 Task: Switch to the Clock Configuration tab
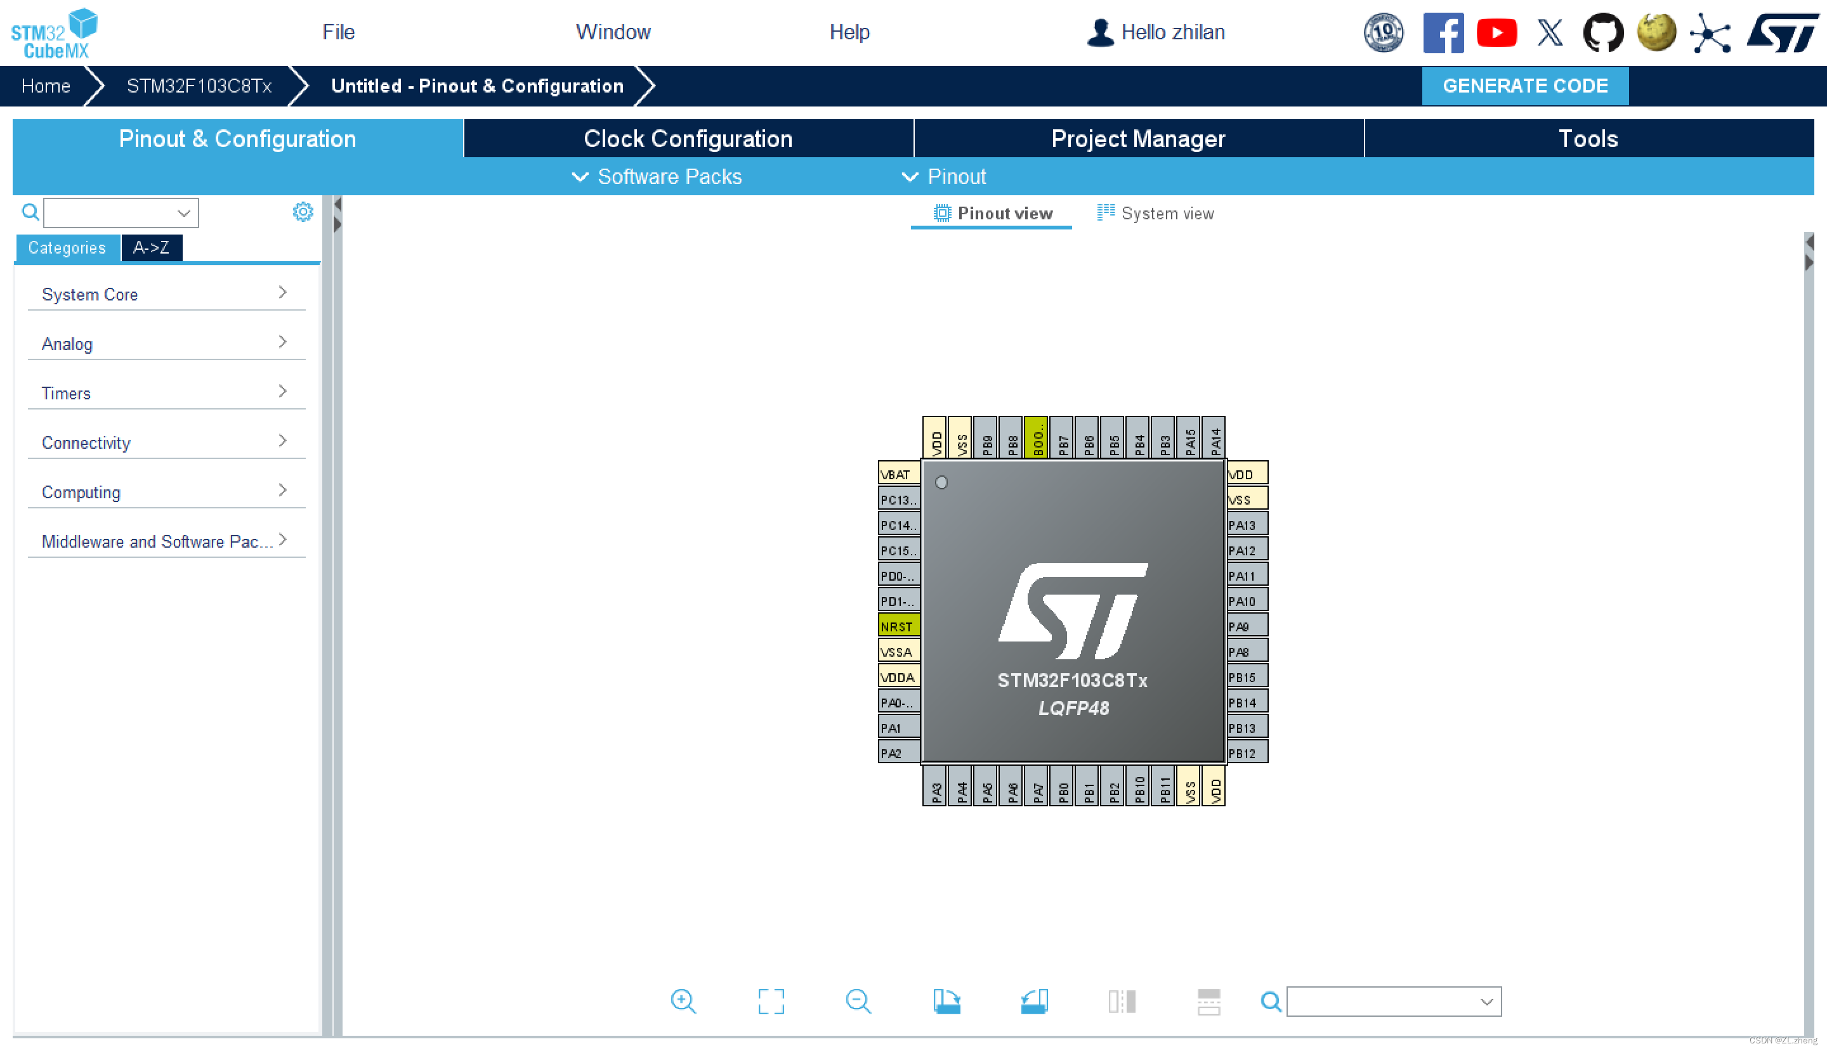[688, 139]
